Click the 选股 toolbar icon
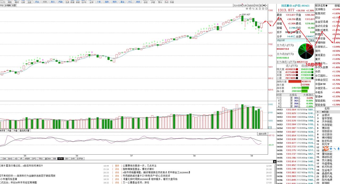This screenshot has width=340, height=184. tap(29, 2)
